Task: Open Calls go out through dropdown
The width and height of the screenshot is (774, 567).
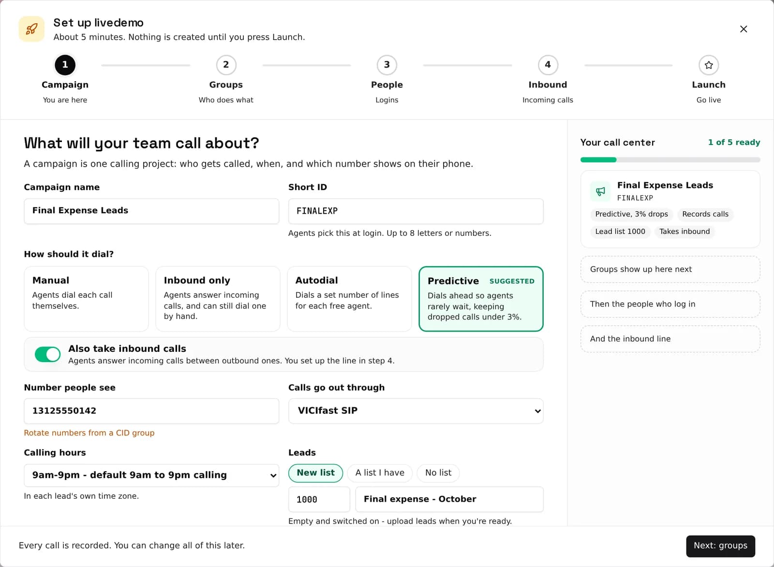Action: [416, 411]
